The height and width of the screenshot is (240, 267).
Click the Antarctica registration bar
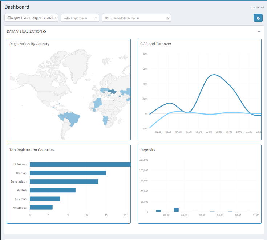[x=41, y=208]
